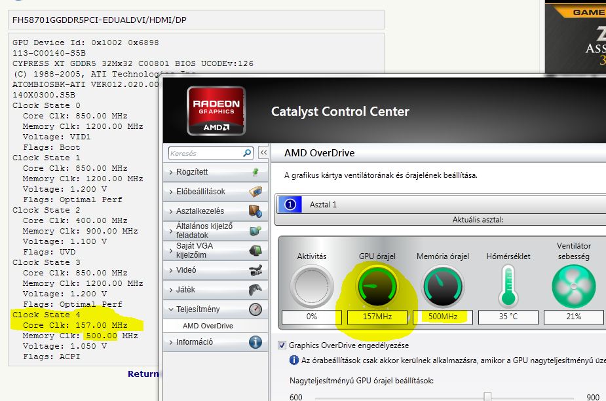Click the Asztalkezelés desktop icon
This screenshot has height=401, width=606.
(256, 211)
